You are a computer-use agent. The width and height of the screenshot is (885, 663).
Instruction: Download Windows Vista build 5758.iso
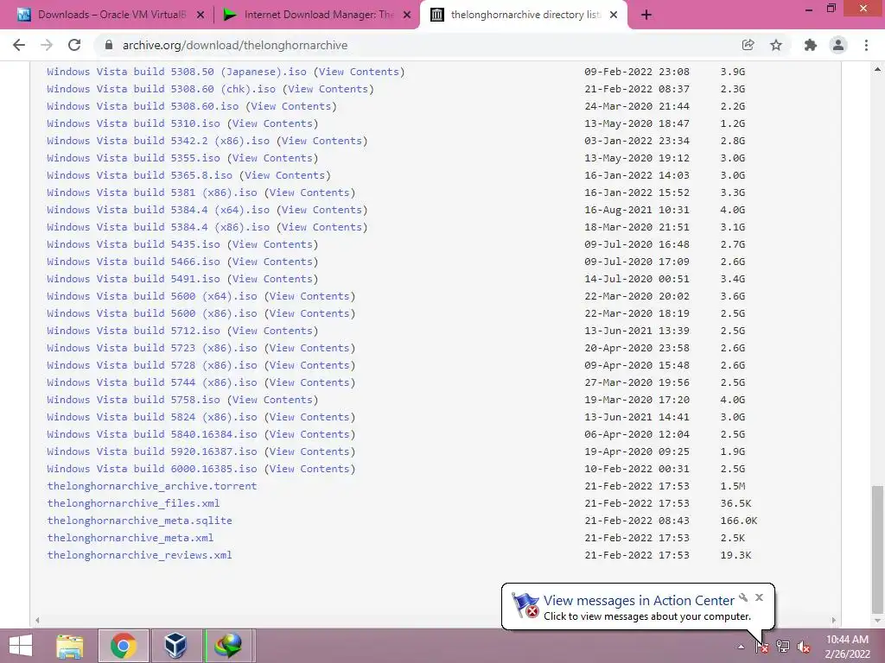[133, 400]
